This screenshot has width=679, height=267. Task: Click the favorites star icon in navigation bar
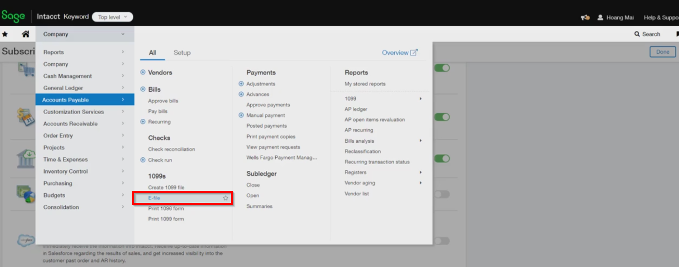click(5, 34)
